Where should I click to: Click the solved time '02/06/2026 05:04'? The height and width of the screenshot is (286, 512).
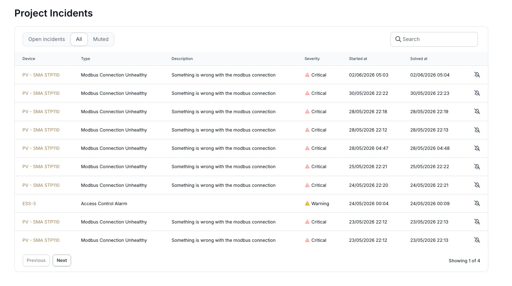coord(430,75)
